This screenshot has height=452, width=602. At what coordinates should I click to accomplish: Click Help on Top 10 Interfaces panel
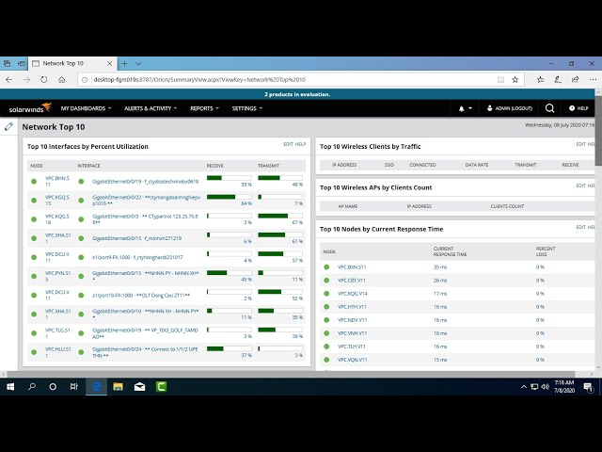coord(301,144)
